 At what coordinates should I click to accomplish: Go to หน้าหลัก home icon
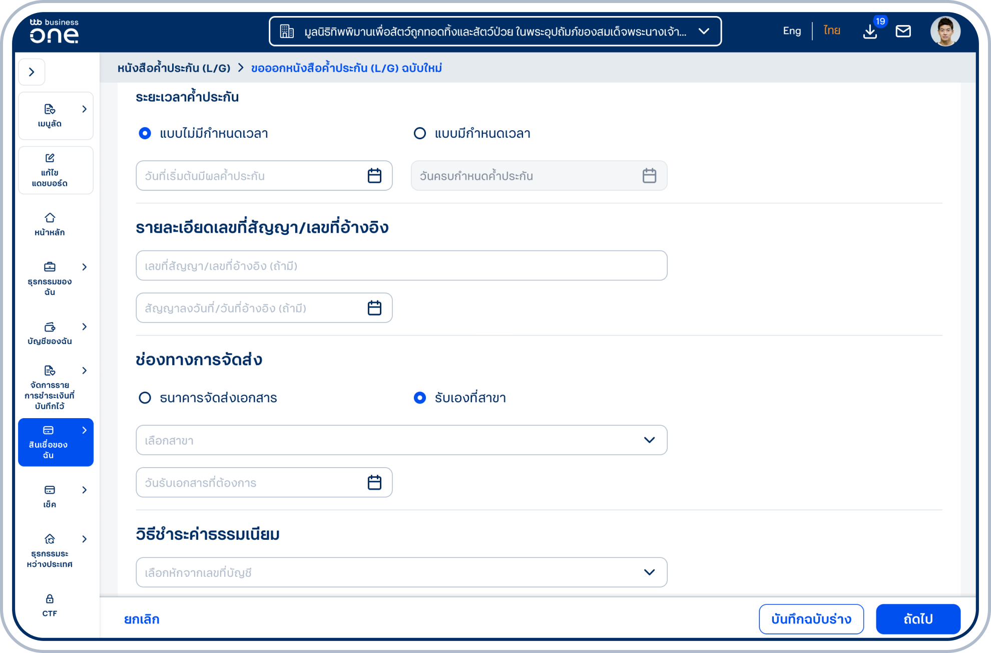tap(50, 218)
